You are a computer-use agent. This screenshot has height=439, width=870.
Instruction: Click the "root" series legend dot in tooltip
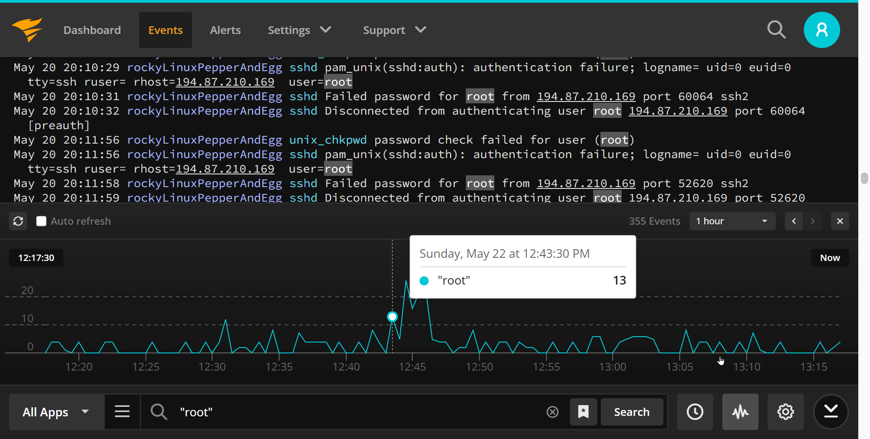424,281
